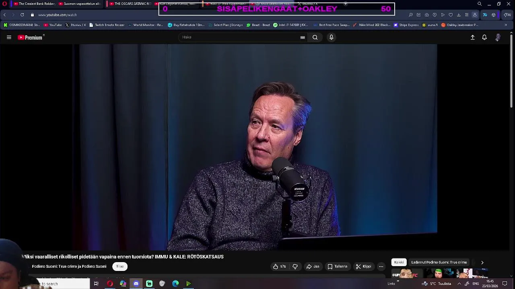The width and height of the screenshot is (515, 289).
Task: Open the Etusivu / X bookmark
Action: pos(76,25)
